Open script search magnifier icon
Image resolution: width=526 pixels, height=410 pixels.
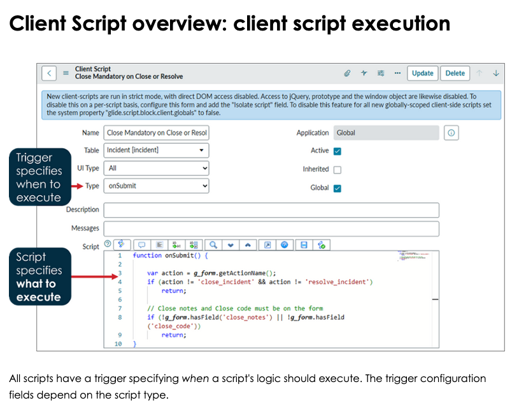tap(213, 245)
